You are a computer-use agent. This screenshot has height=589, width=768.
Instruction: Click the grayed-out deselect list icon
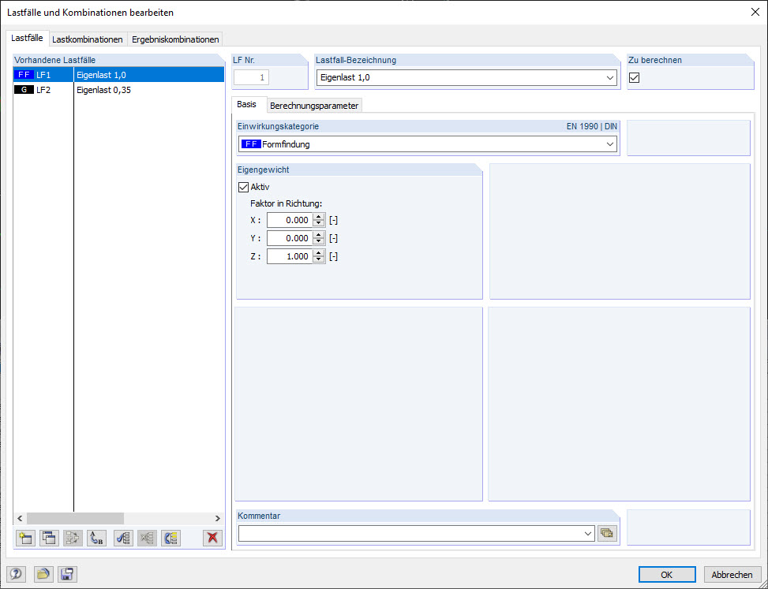pyautogui.click(x=148, y=538)
